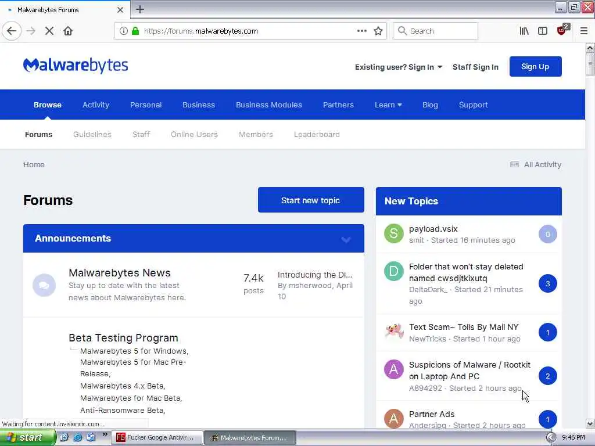Toggle the sidebar view icon

point(543,31)
